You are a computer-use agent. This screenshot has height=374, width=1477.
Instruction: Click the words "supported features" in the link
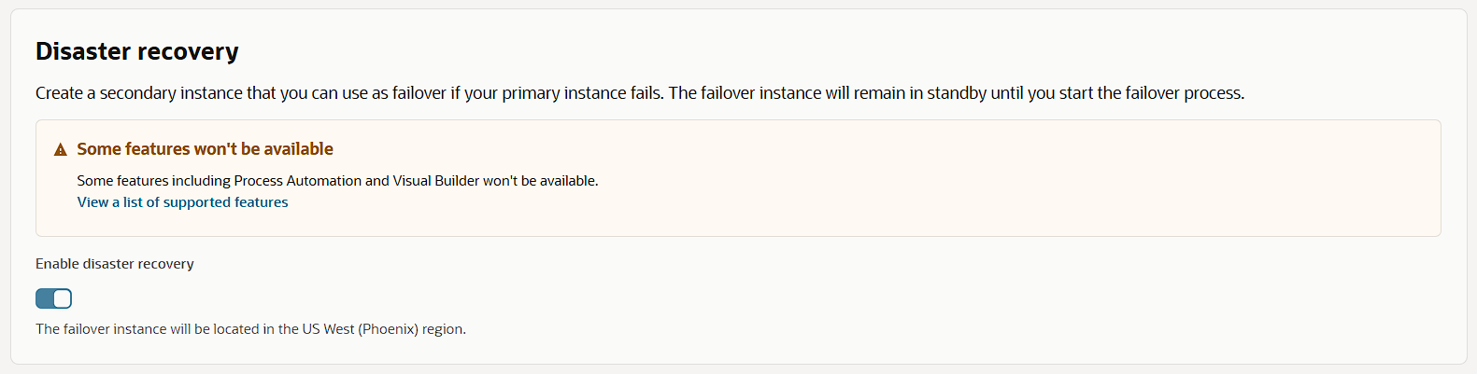point(225,202)
